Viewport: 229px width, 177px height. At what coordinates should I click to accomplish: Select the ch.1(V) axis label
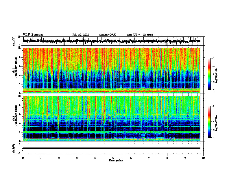[x=14, y=41]
